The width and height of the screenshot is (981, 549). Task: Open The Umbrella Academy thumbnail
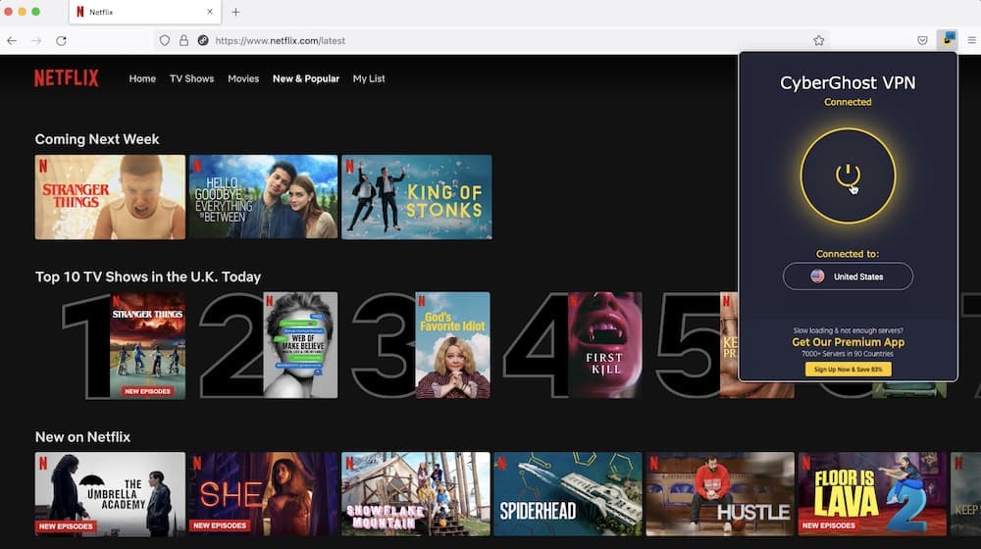coord(110,494)
